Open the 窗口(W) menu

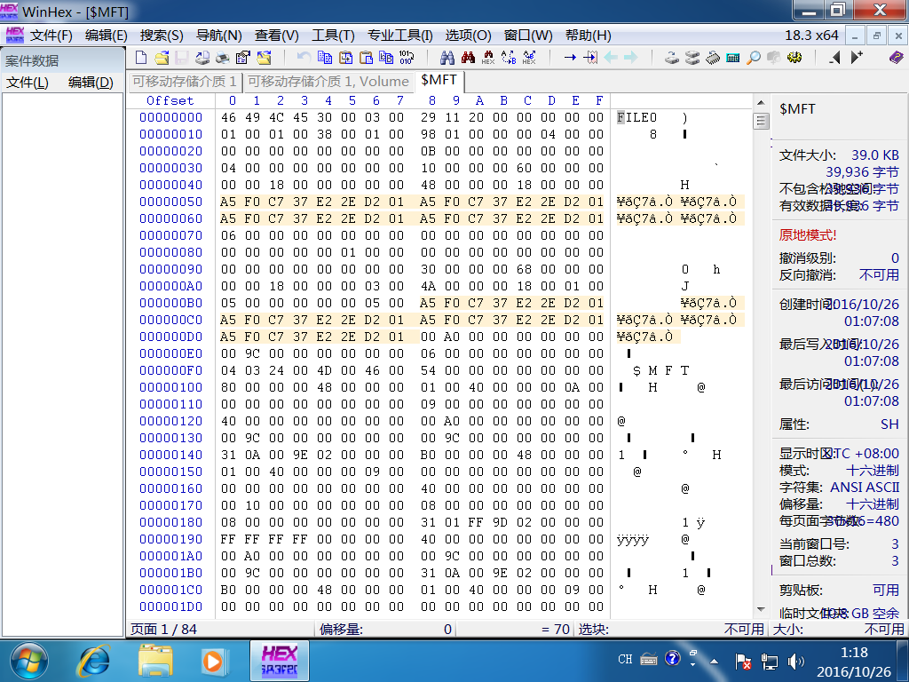528,36
